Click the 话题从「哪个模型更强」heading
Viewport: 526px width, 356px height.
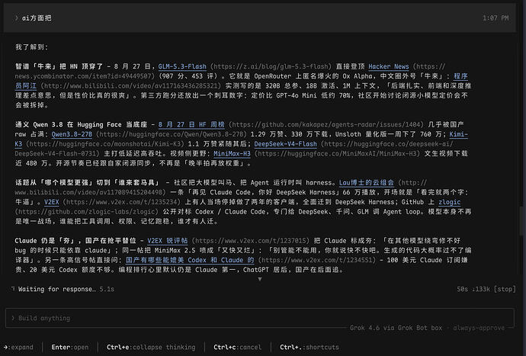(87, 182)
